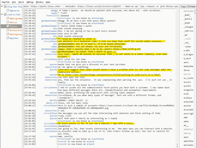Open the Settings menu
Screen dimensions: 197x148
30,2
